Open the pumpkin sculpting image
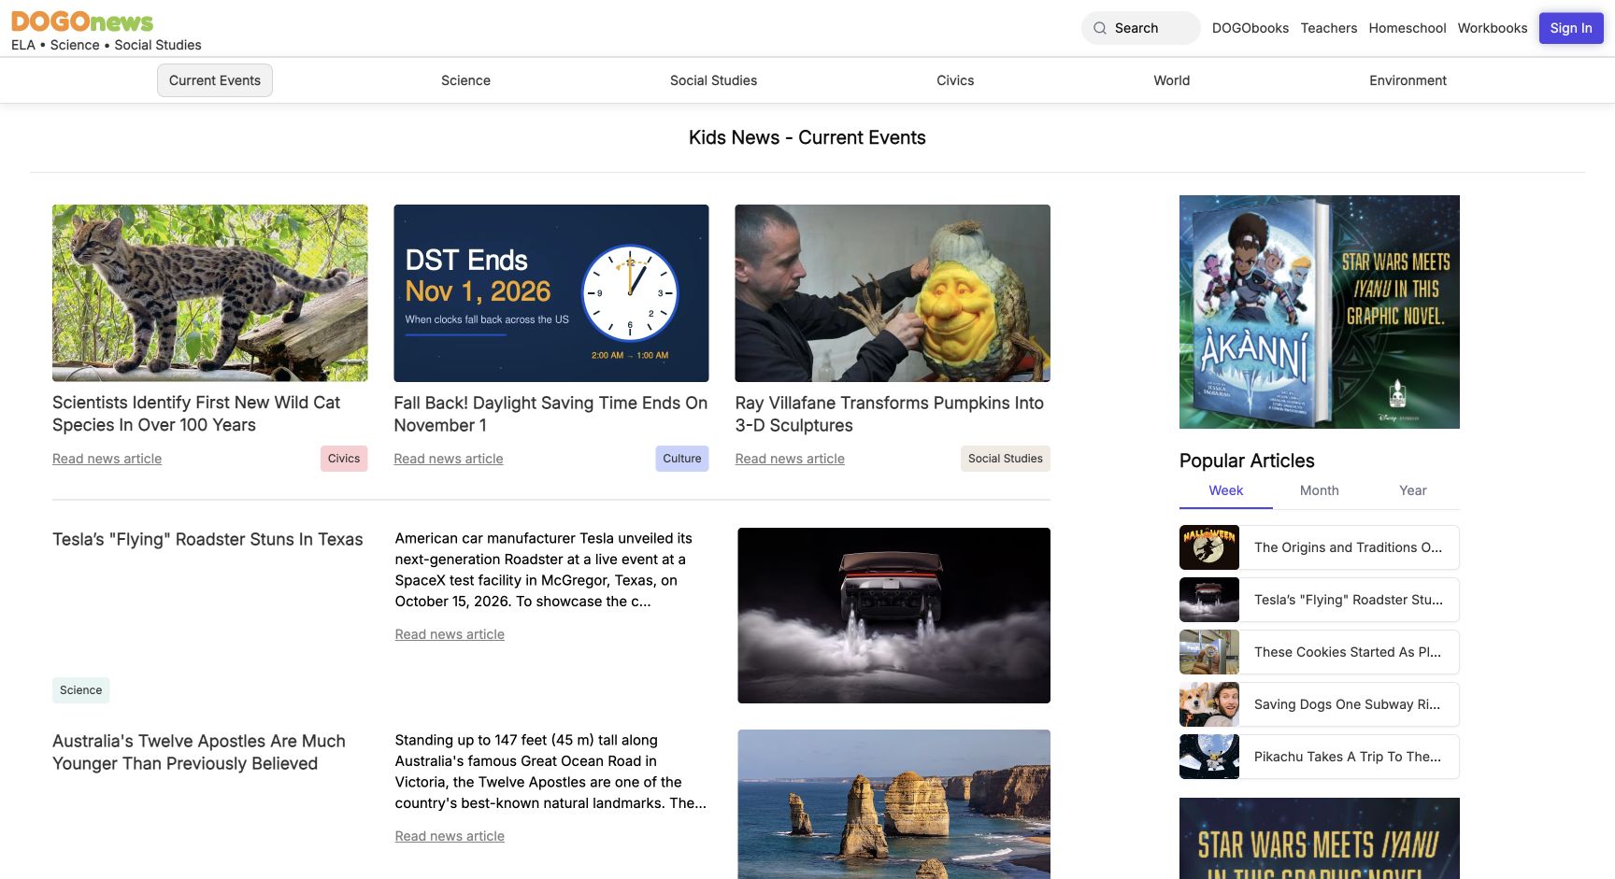 893,293
